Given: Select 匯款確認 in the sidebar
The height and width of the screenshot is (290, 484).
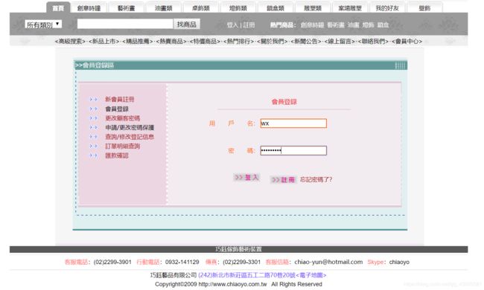Looking at the screenshot, I should click(117, 155).
